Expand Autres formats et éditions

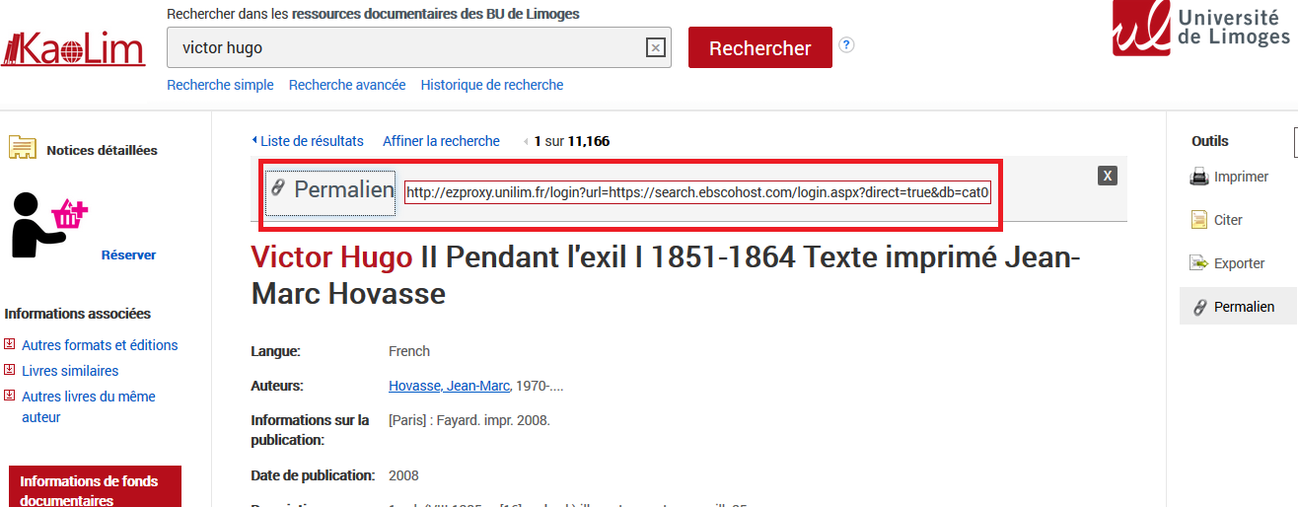click(x=100, y=345)
